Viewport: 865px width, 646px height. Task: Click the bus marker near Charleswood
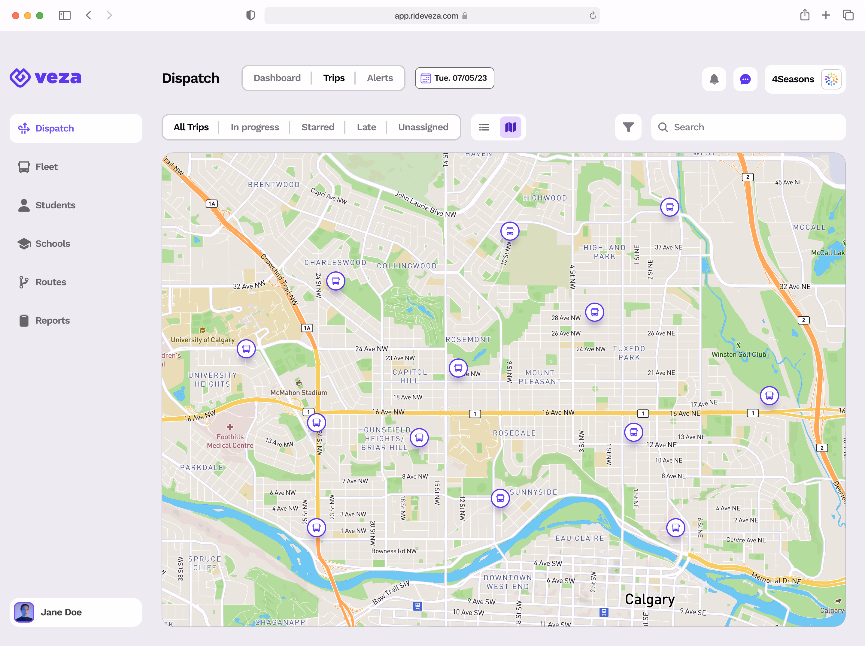pyautogui.click(x=335, y=281)
